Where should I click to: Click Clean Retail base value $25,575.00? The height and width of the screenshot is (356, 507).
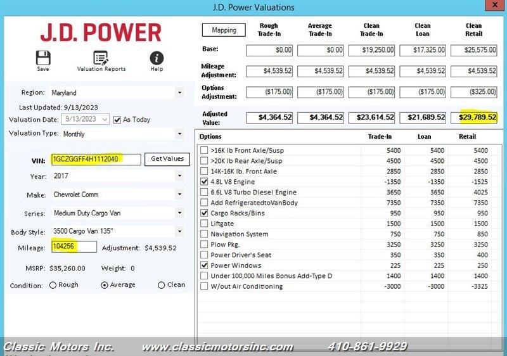tap(474, 51)
